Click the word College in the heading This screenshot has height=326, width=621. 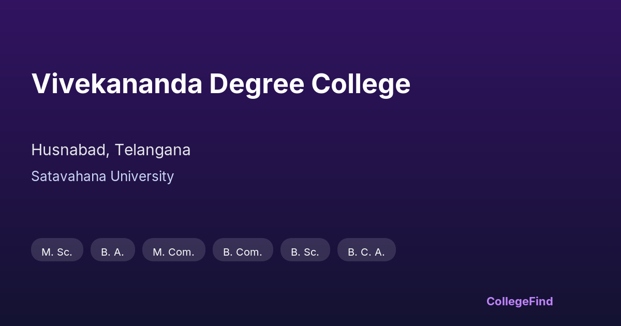pos(360,84)
